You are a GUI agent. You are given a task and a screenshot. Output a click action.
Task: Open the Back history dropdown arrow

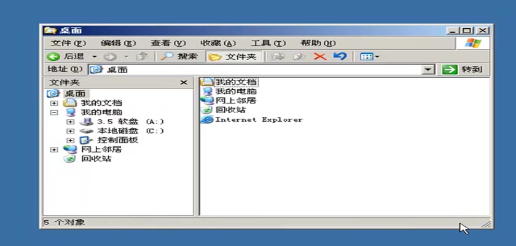[x=95, y=57]
